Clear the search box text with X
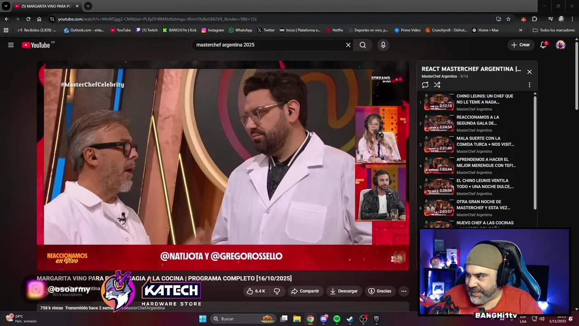The width and height of the screenshot is (579, 326). 348,45
